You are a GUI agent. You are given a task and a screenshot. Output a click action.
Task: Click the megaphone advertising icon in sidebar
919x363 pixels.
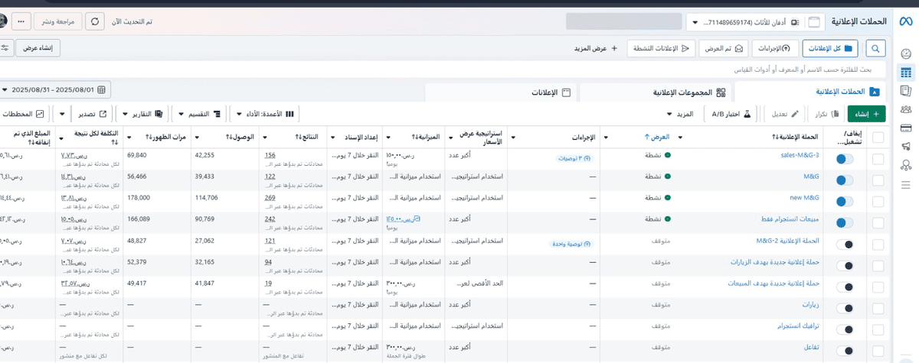[906, 146]
